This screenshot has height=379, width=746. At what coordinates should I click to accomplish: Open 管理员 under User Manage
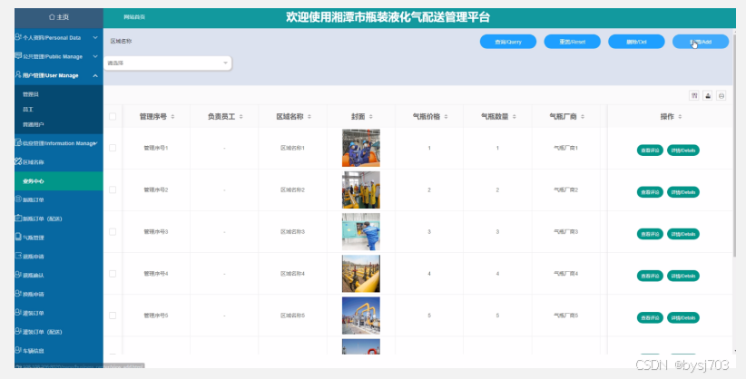(31, 94)
